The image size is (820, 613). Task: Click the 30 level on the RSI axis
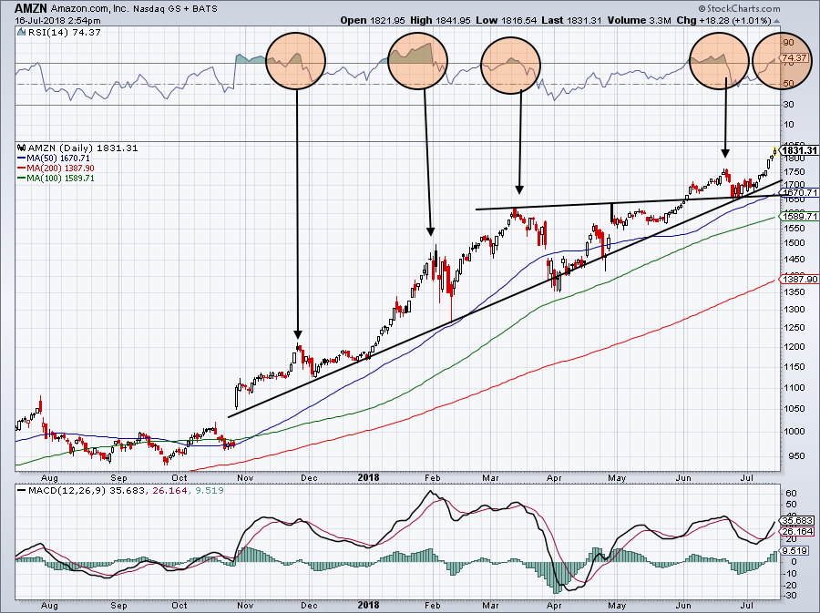[788, 104]
